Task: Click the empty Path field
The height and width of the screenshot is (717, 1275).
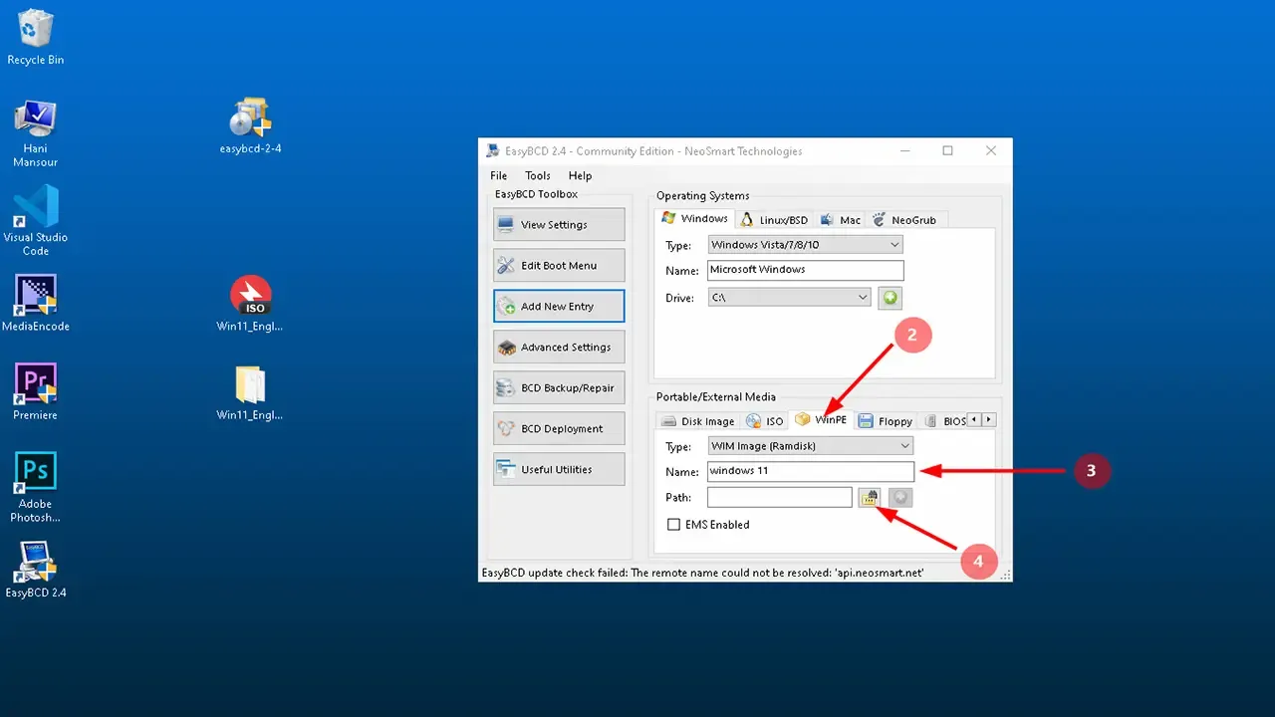Action: [x=780, y=497]
